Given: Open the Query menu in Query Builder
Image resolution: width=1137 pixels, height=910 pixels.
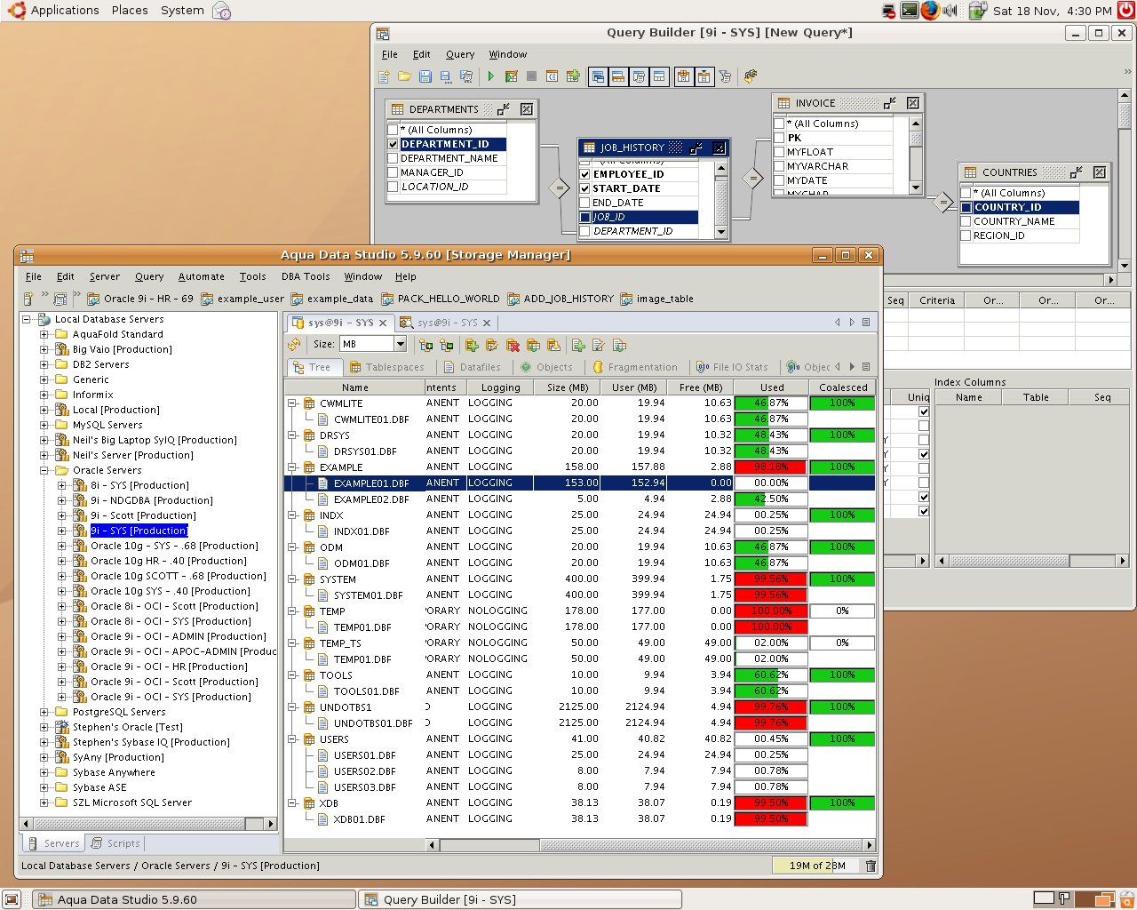Looking at the screenshot, I should point(460,54).
